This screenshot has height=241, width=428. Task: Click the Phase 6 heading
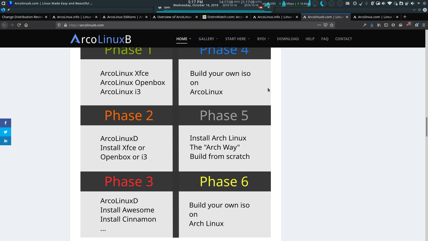pos(224,181)
